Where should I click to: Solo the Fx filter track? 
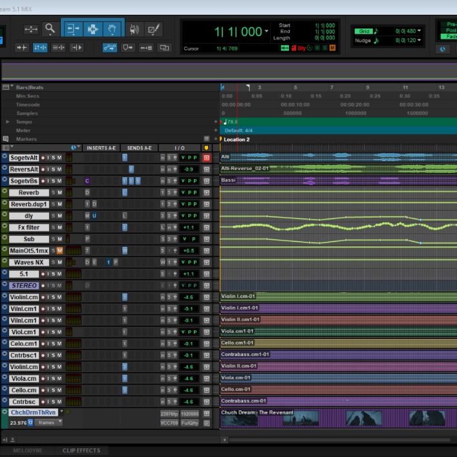tap(53, 228)
